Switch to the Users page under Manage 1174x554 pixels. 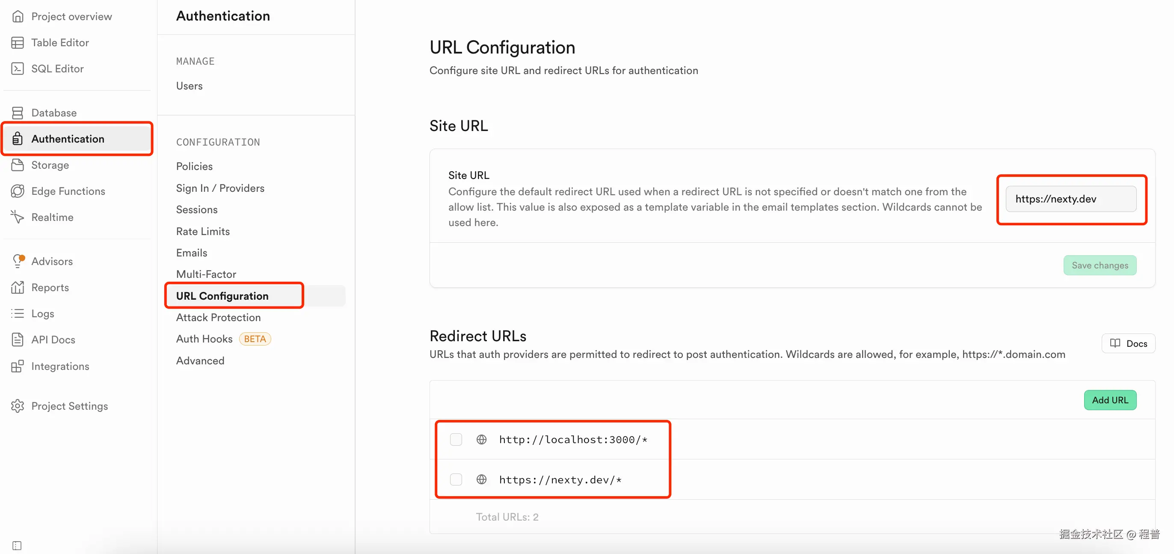(189, 86)
